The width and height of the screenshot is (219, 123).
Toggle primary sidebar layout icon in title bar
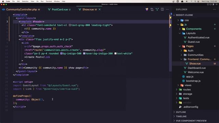(x=208, y=4)
